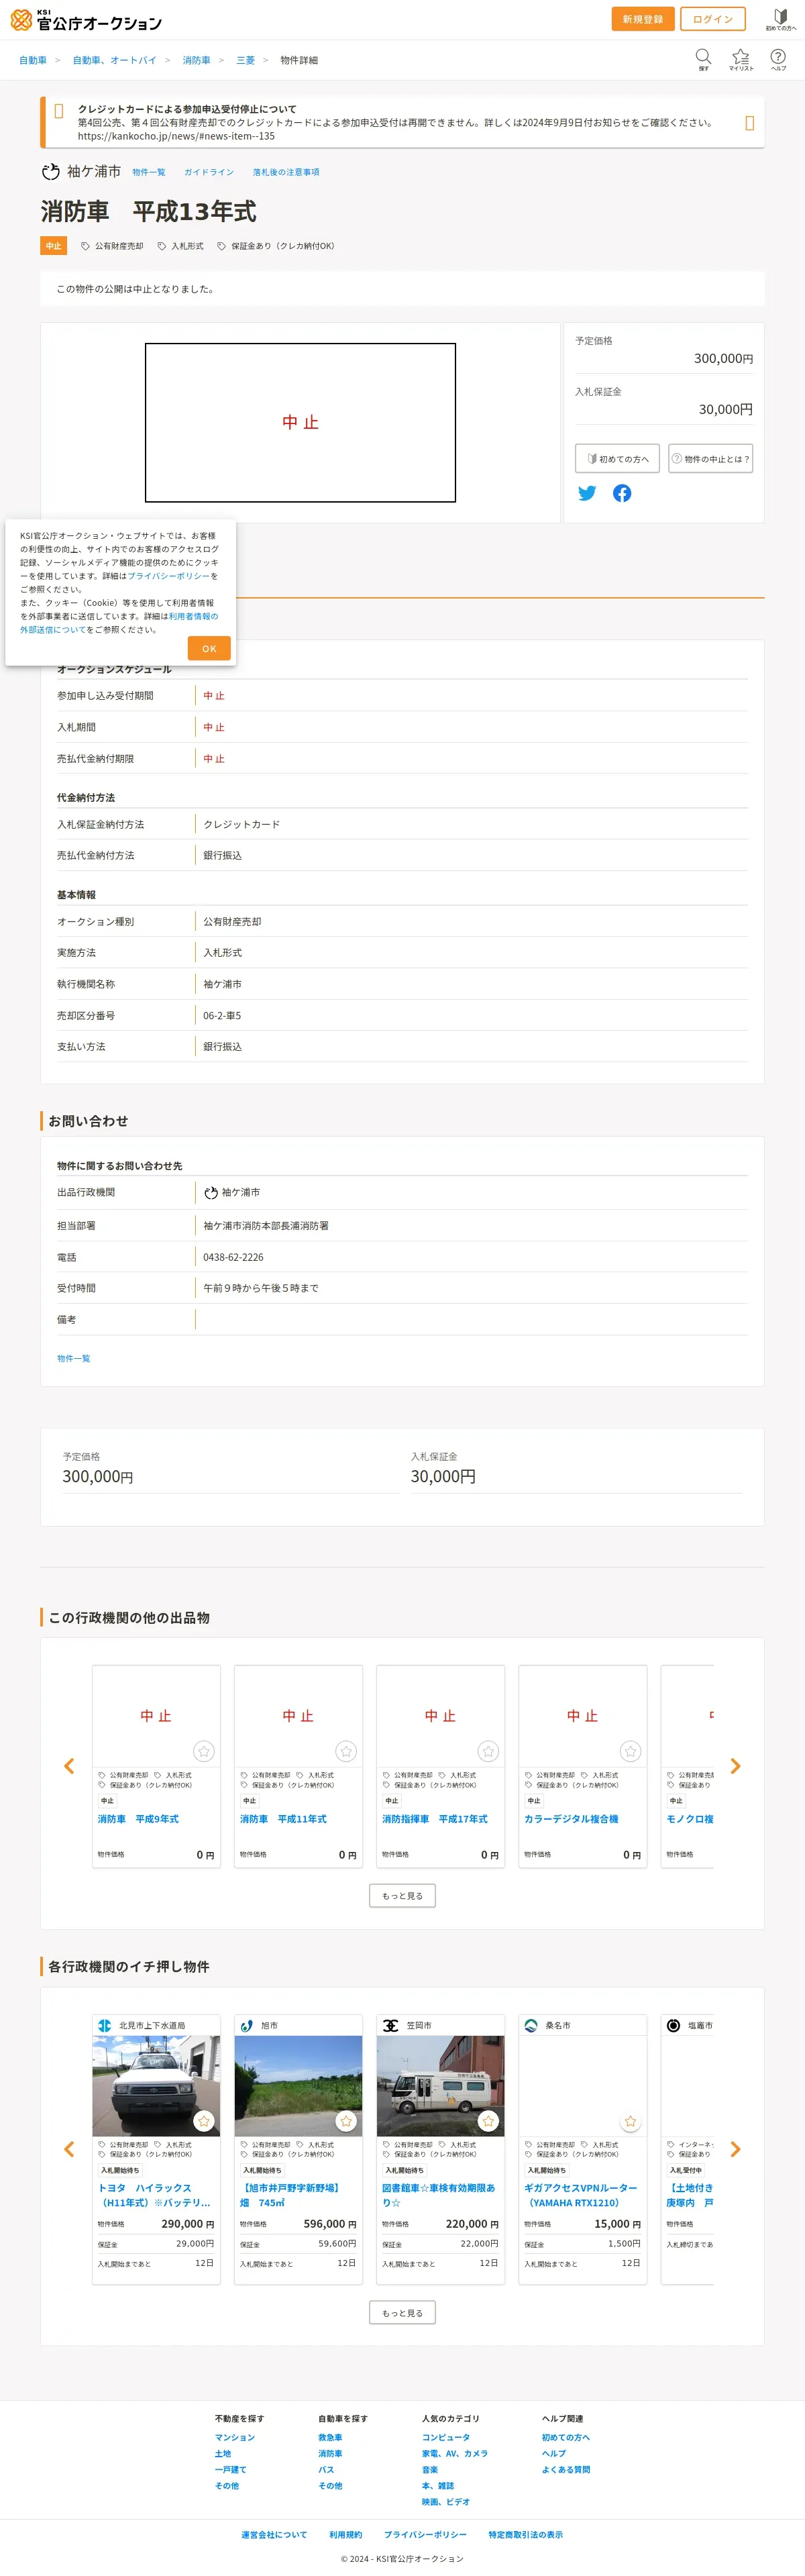Show next items in この行政機関の他の出品物 carousel
The image size is (805, 2576).
click(735, 1766)
